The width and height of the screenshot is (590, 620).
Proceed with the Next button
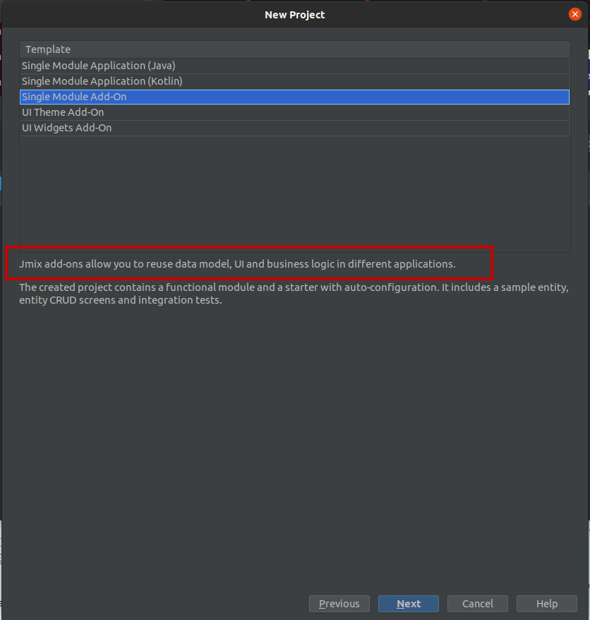[x=409, y=604]
